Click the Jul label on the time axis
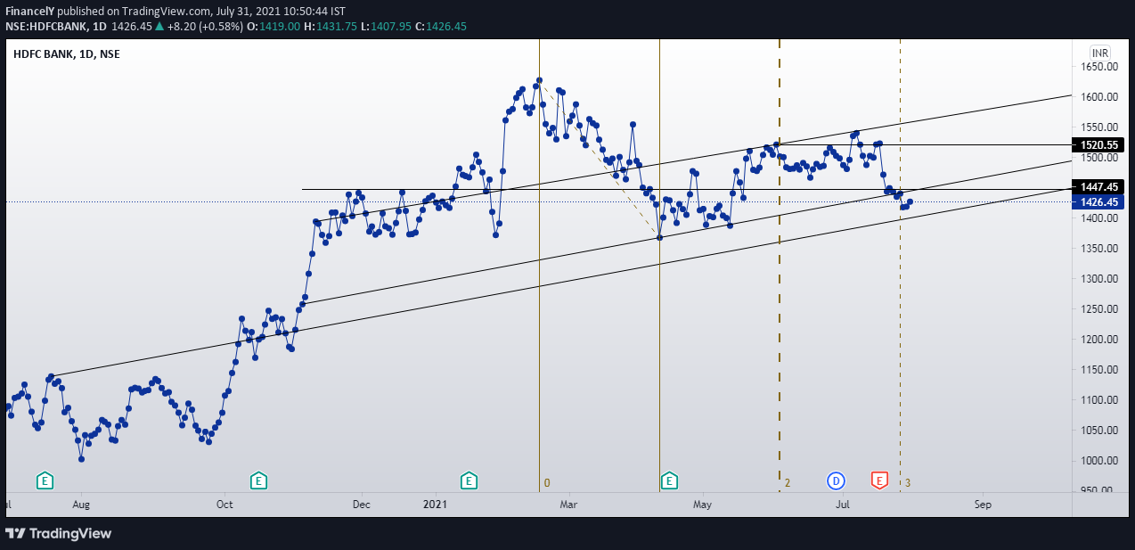 [x=843, y=505]
